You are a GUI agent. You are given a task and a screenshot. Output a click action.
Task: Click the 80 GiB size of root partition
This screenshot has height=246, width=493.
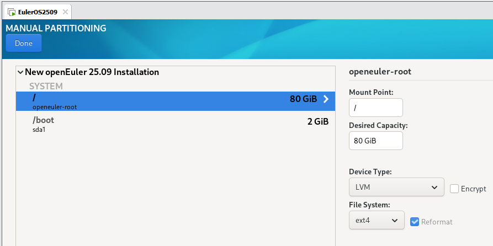(304, 99)
